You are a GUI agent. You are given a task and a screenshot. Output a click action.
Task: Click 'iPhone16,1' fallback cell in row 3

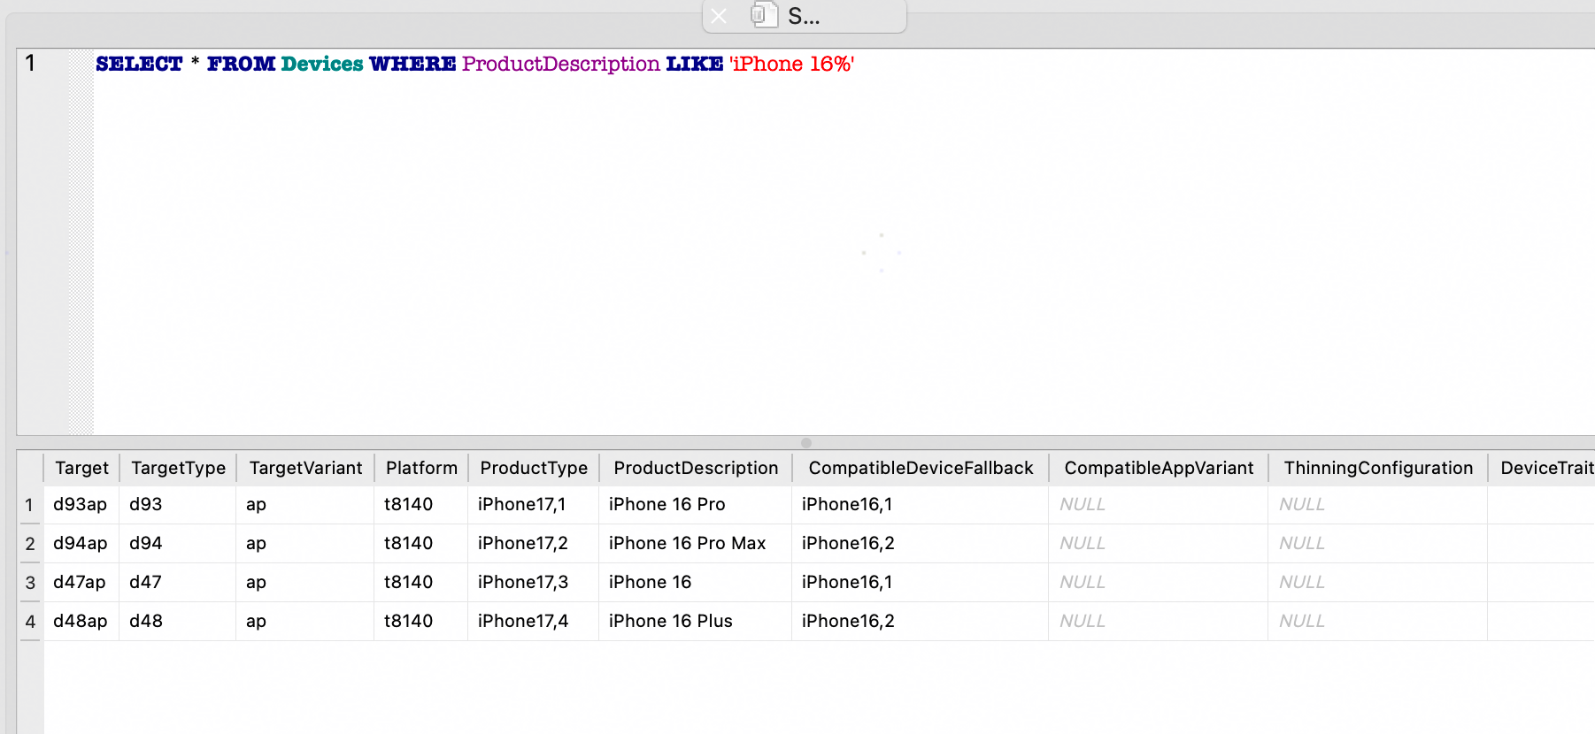[x=921, y=582]
